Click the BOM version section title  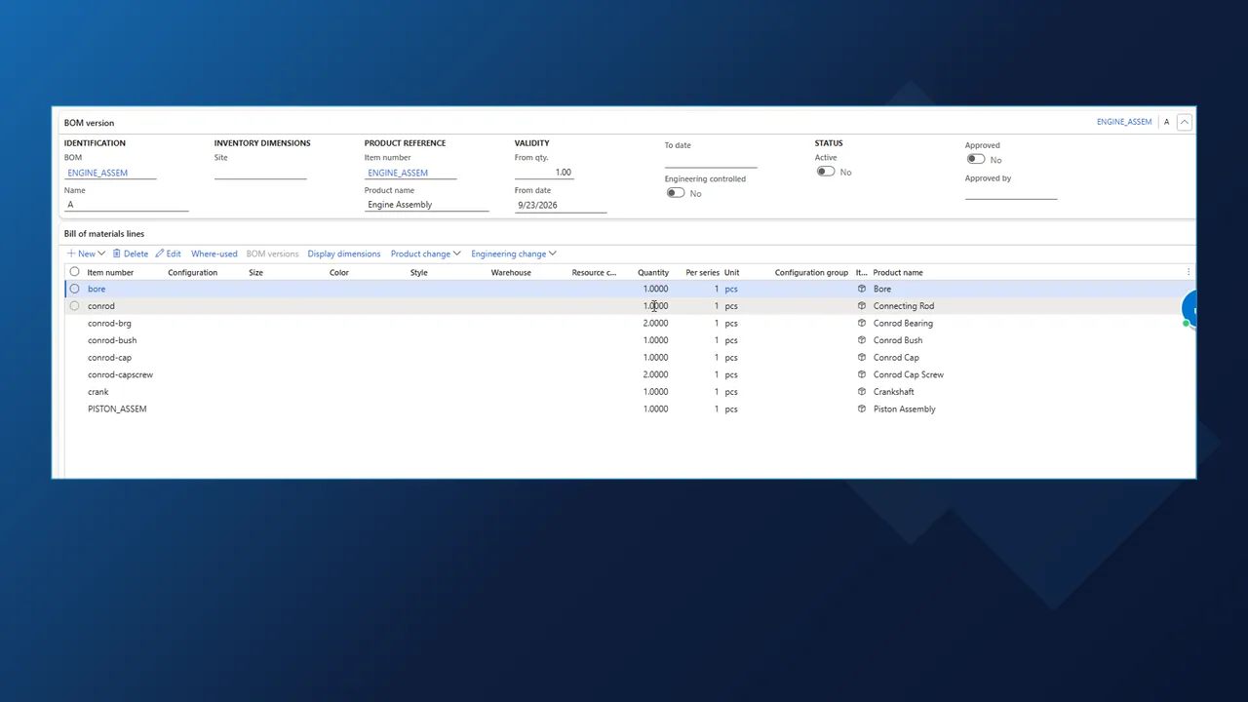(89, 123)
